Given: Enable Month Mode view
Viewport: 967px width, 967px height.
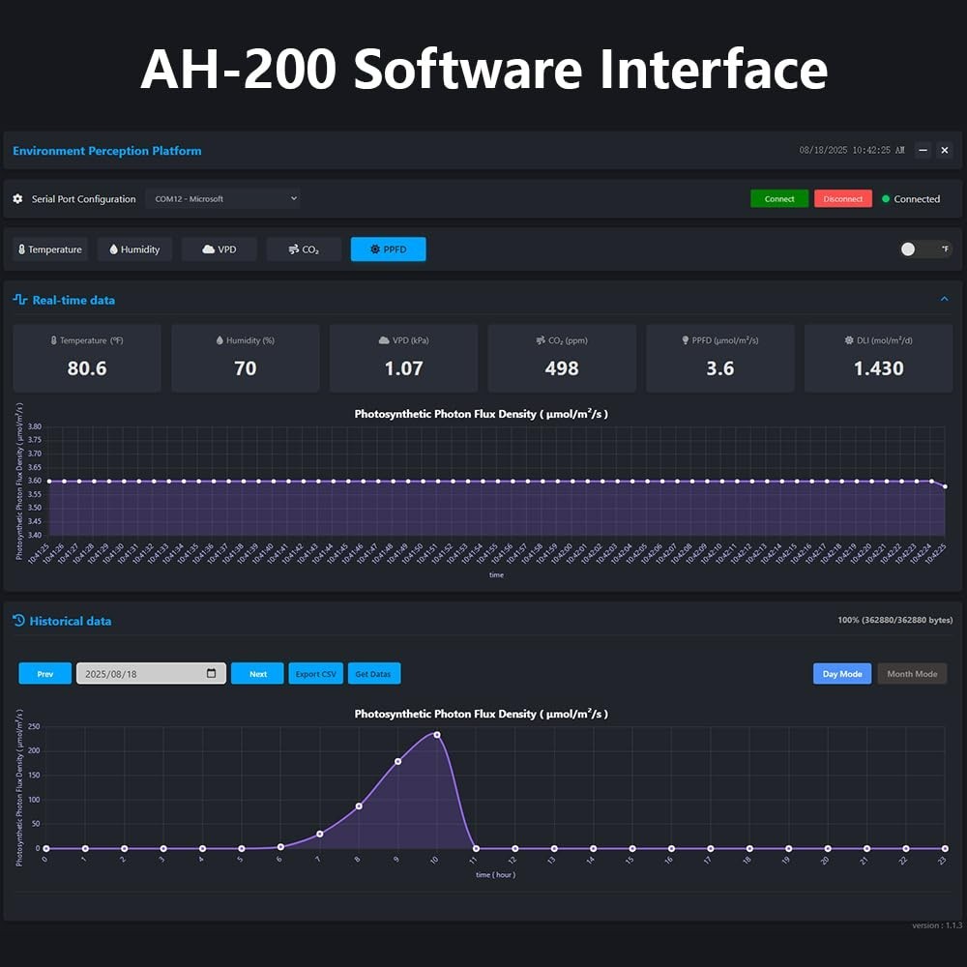Looking at the screenshot, I should click(910, 673).
